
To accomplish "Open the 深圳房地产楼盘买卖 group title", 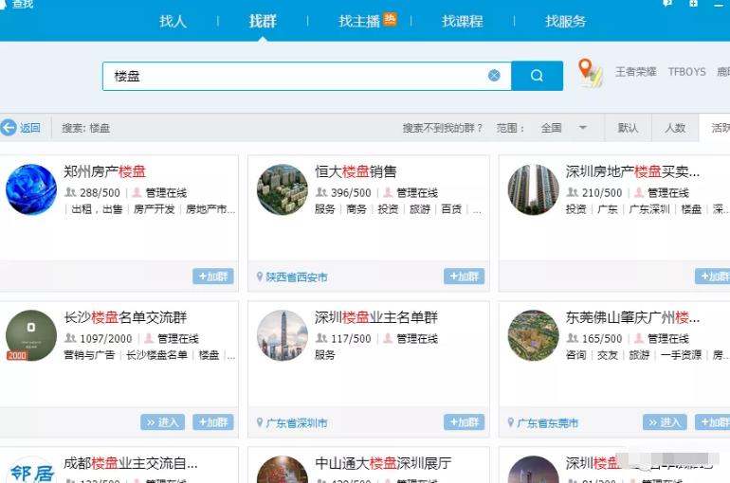I will point(632,171).
